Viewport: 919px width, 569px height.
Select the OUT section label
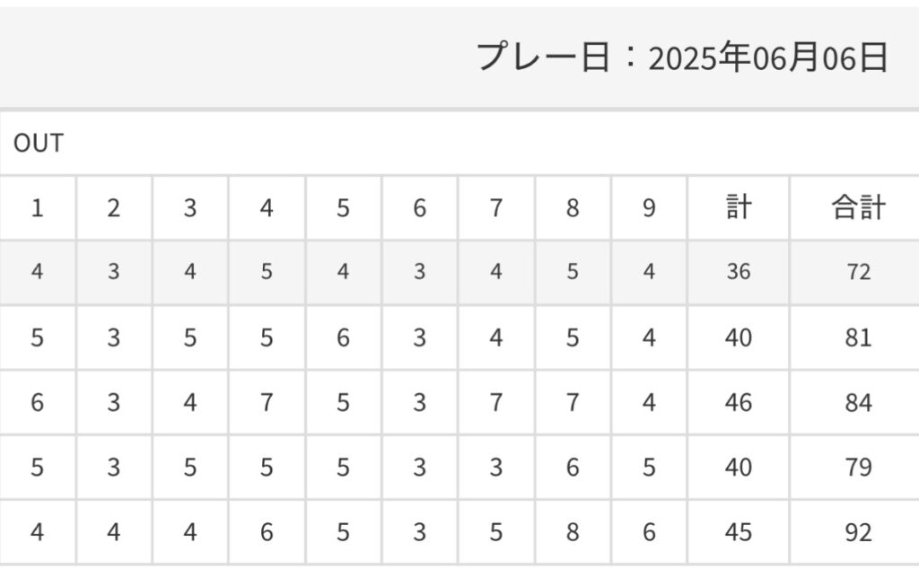39,144
